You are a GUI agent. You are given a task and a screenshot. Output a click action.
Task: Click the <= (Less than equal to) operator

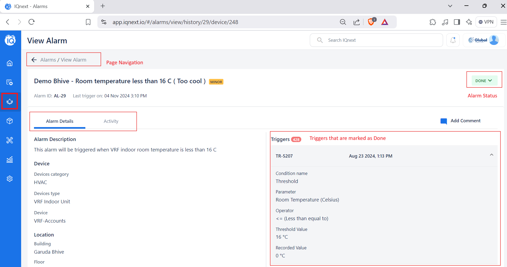302,218
